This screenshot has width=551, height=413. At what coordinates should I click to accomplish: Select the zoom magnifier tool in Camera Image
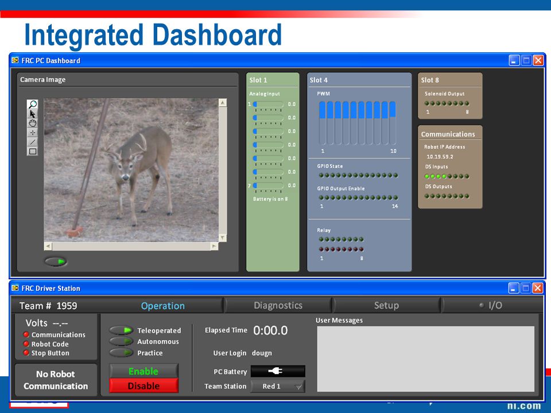click(x=33, y=104)
